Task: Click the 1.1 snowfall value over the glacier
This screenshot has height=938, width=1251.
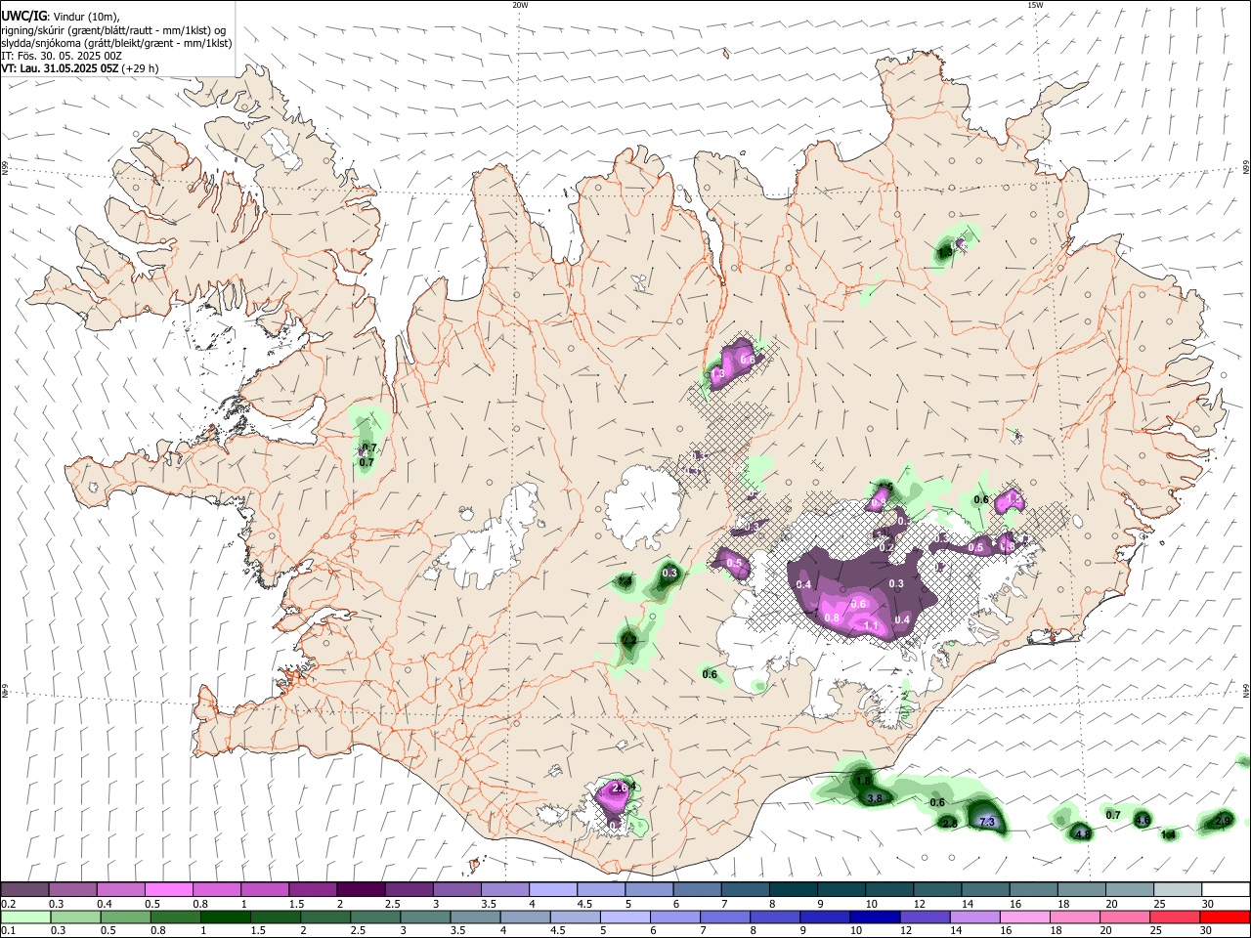Action: (x=873, y=625)
